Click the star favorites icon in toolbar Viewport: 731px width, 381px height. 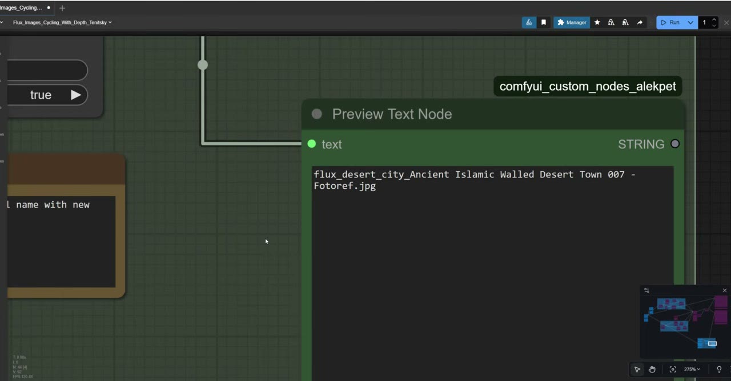597,22
